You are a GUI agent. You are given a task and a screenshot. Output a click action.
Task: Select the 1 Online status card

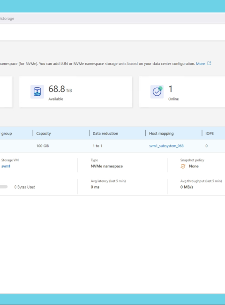point(182,92)
